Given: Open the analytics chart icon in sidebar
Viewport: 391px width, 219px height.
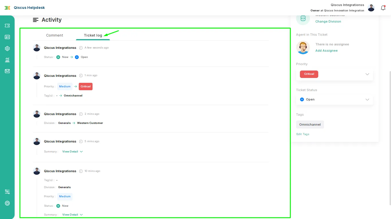Looking at the screenshot, I should point(7,60).
